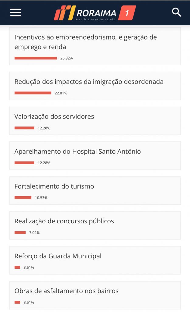Click the red number 1 badge
Screen dimensions: 190x312
click(127, 13)
